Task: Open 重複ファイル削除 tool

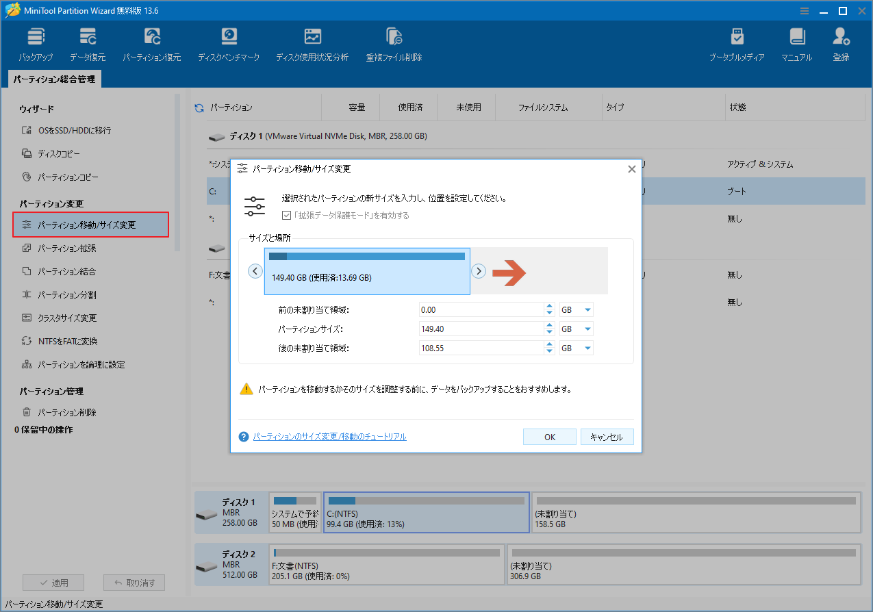Action: [394, 44]
